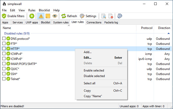This screenshot has height=109, width=173.
Task: Click the PayPal donate icon
Action: click(120, 16)
